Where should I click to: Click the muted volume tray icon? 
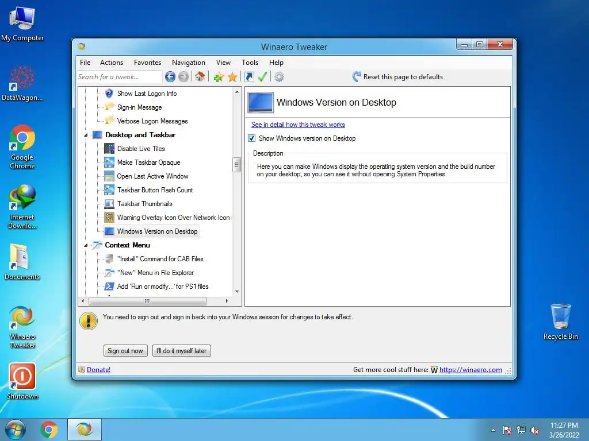click(x=535, y=430)
